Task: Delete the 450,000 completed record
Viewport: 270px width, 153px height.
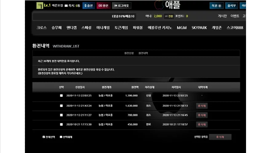Action: tap(201, 125)
